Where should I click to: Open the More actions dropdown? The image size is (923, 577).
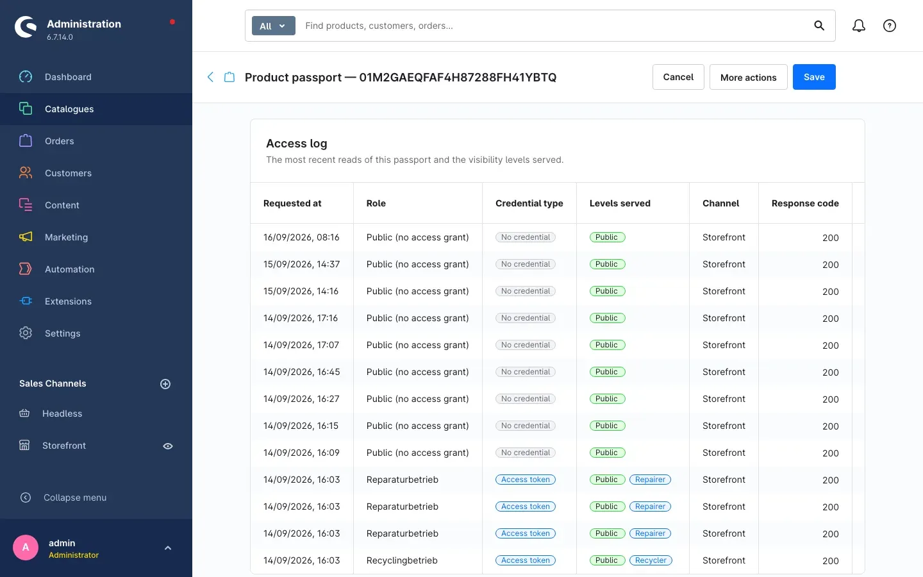pos(749,77)
